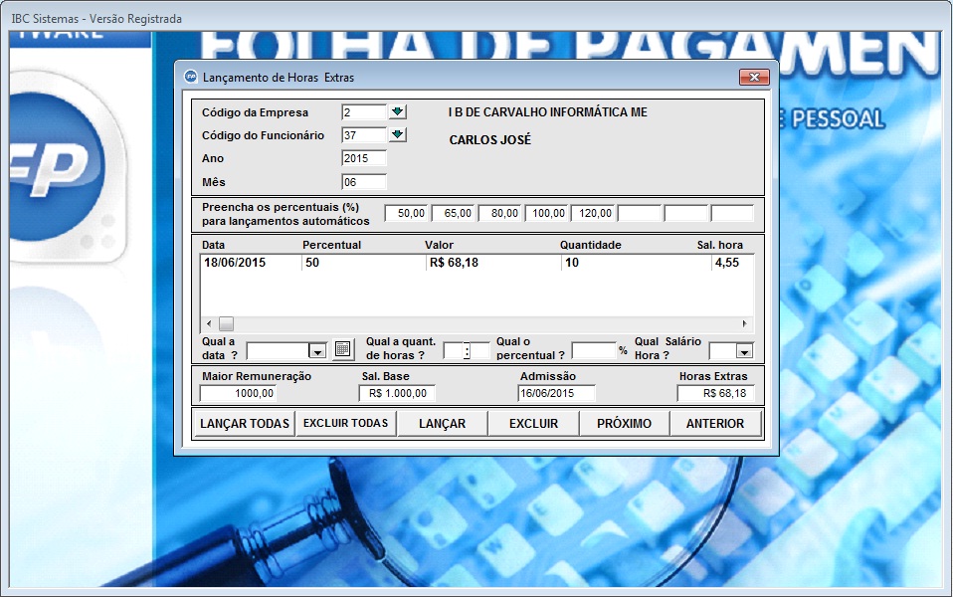Click the Maior Remuneração field 1000,00
Screen dimensions: 953x597
pos(238,393)
